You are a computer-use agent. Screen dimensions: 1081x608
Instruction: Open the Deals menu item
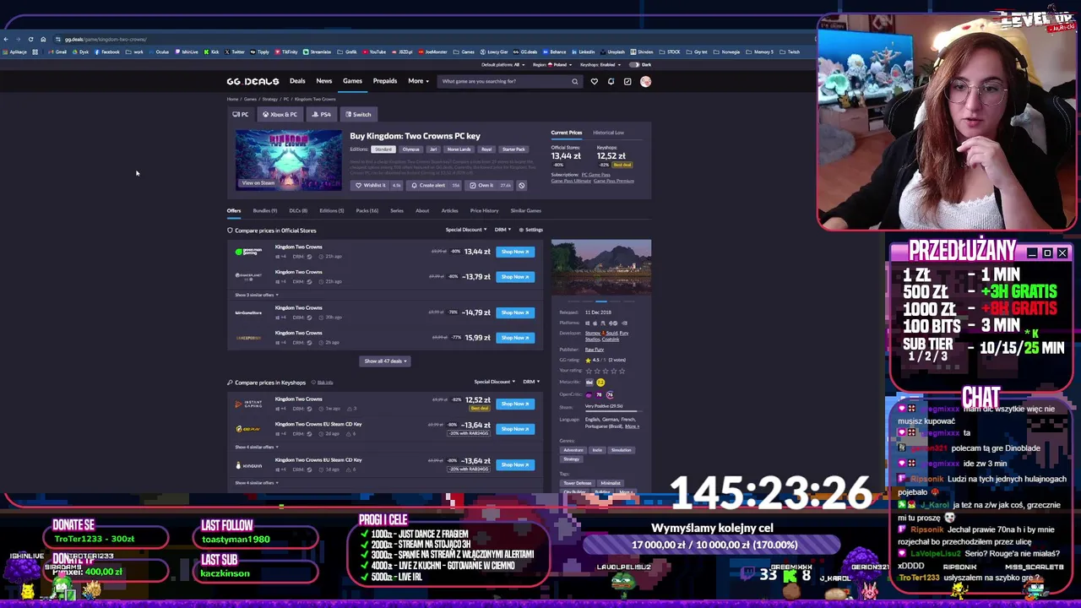coord(297,81)
